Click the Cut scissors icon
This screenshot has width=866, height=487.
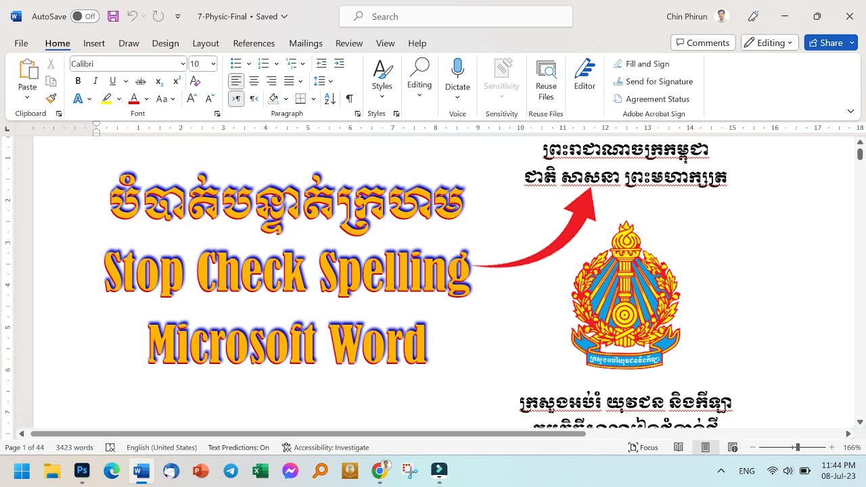pos(51,64)
